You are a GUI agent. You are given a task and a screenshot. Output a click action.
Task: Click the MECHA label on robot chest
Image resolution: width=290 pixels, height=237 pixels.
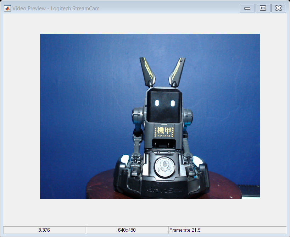(165, 132)
